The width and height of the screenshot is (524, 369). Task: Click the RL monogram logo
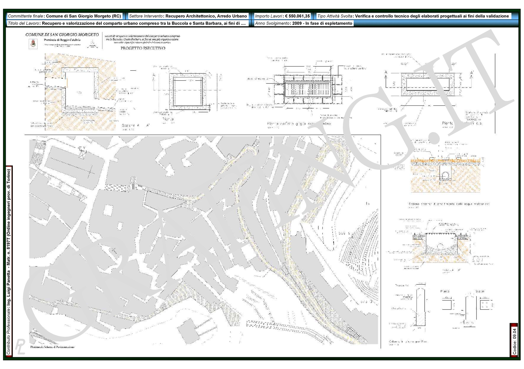click(20, 347)
